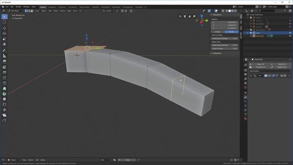
Task: Open the Output properties tab icon
Action: click(x=245, y=74)
